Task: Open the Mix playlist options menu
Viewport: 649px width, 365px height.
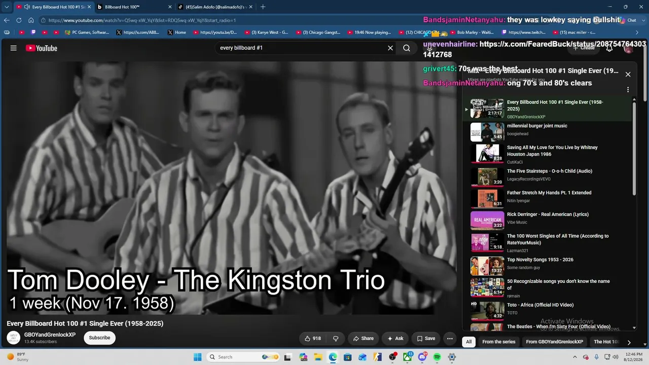Action: point(628,90)
